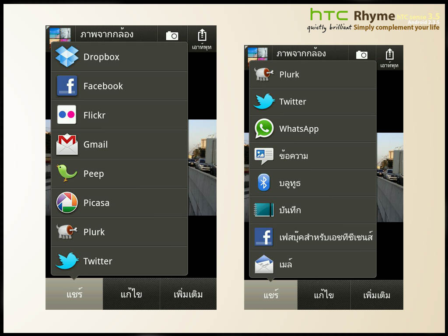Image resolution: width=448 pixels, height=336 pixels.
Task: Tap the Twitter bird icon in right phone list
Action: click(264, 101)
